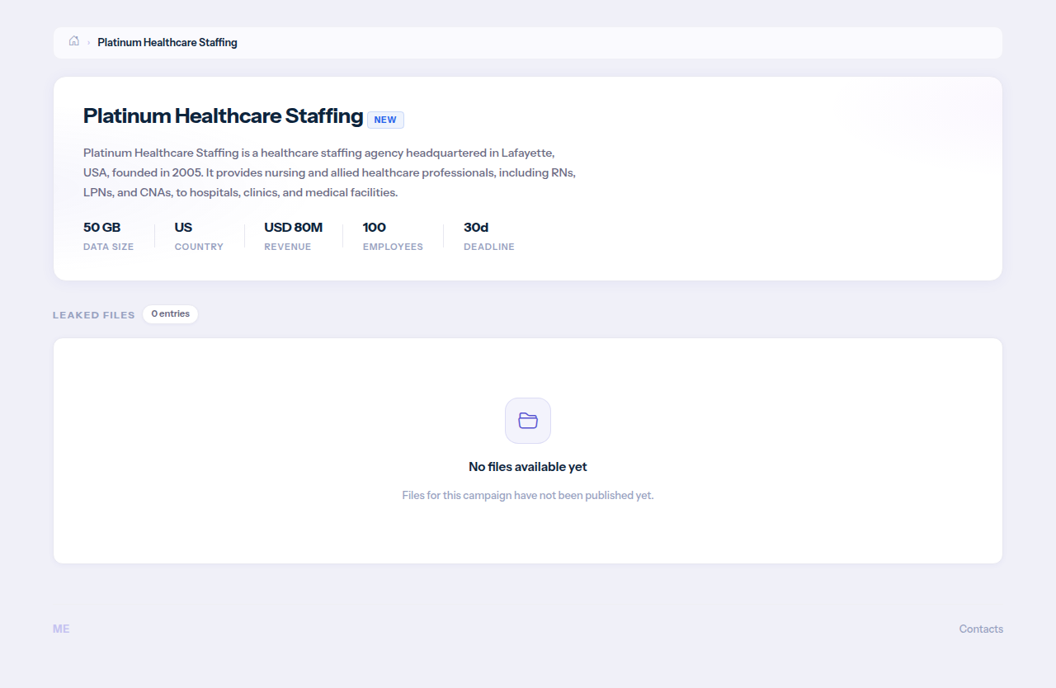Click the home icon in breadcrumb
This screenshot has height=688, width=1056.
(74, 41)
